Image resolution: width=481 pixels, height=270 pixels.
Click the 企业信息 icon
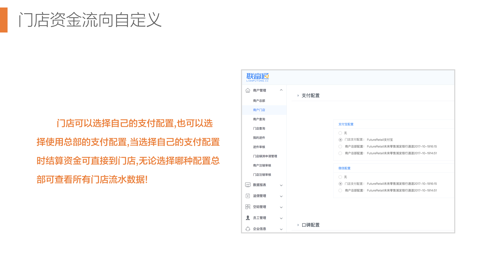(x=248, y=229)
